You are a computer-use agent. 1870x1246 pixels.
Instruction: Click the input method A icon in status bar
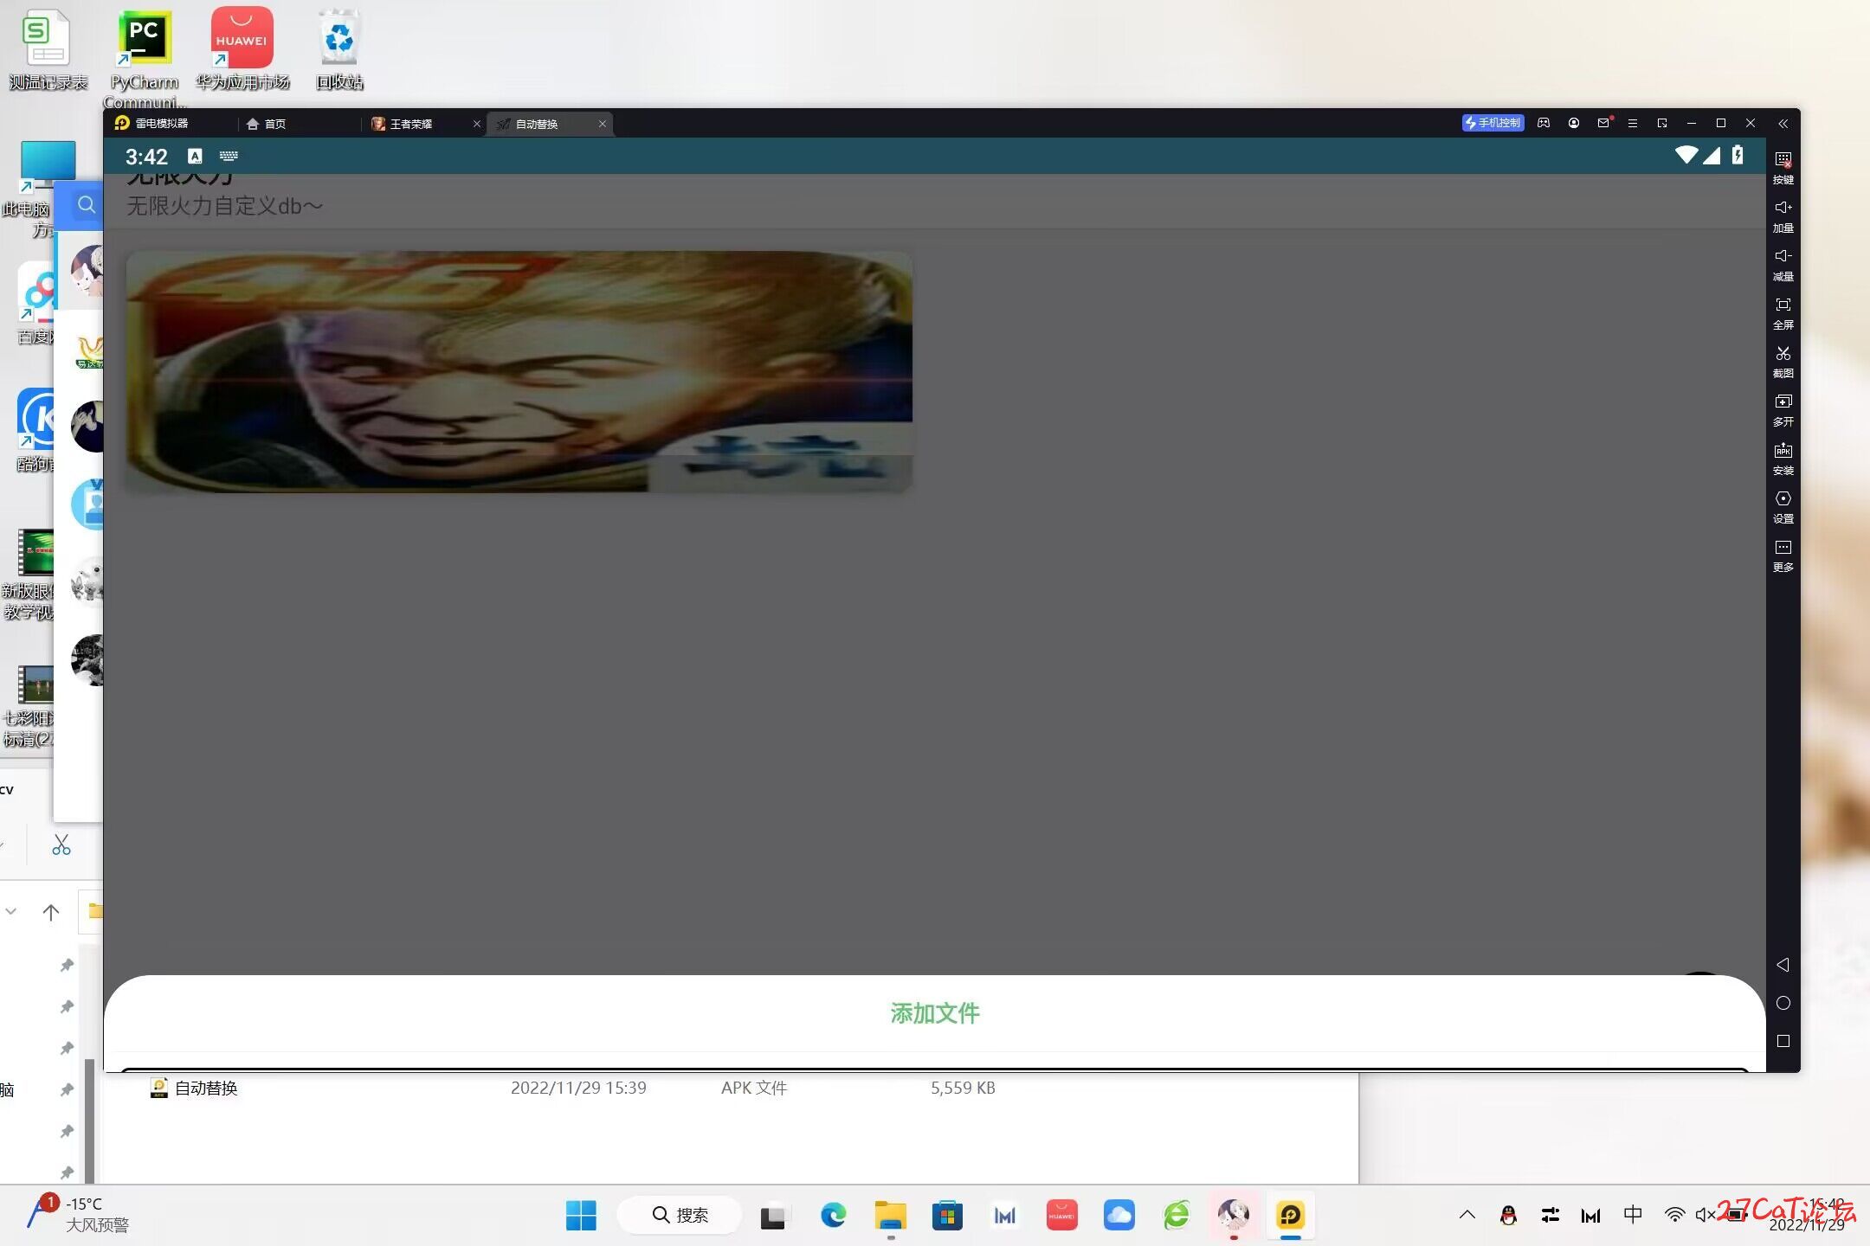195,156
